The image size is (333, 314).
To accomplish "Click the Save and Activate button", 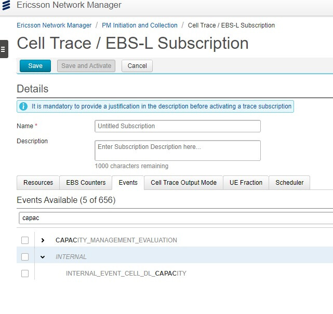I will (x=86, y=66).
